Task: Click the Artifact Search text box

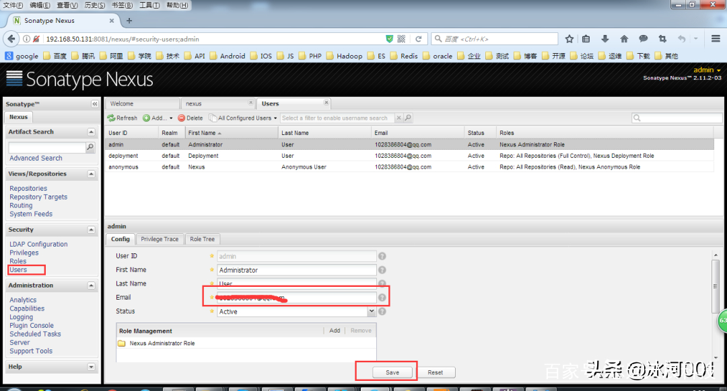Action: 47,147
